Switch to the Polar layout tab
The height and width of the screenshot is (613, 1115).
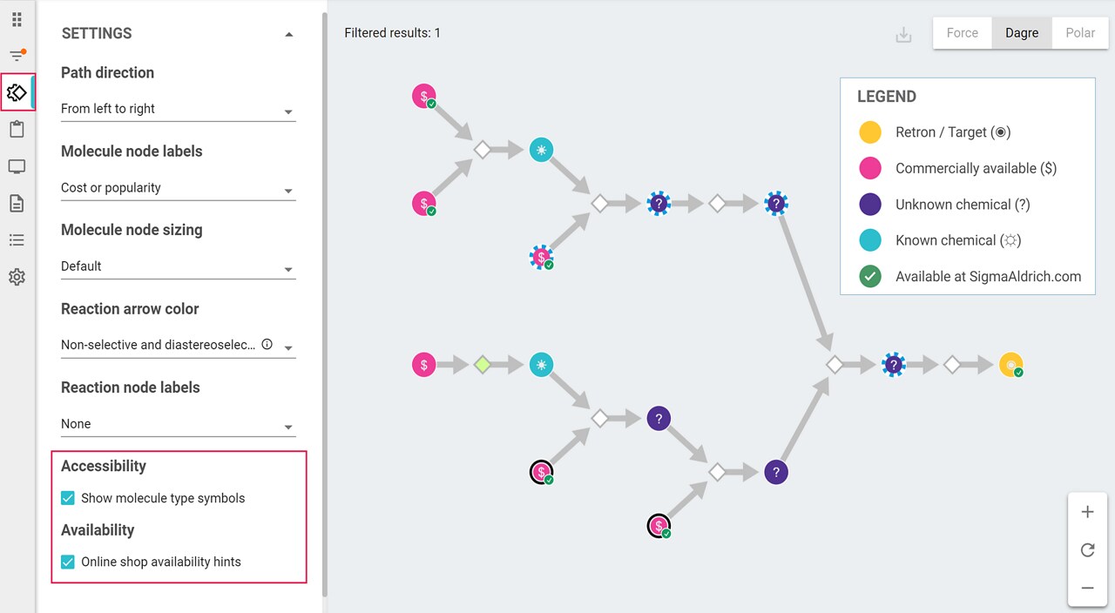[1080, 33]
